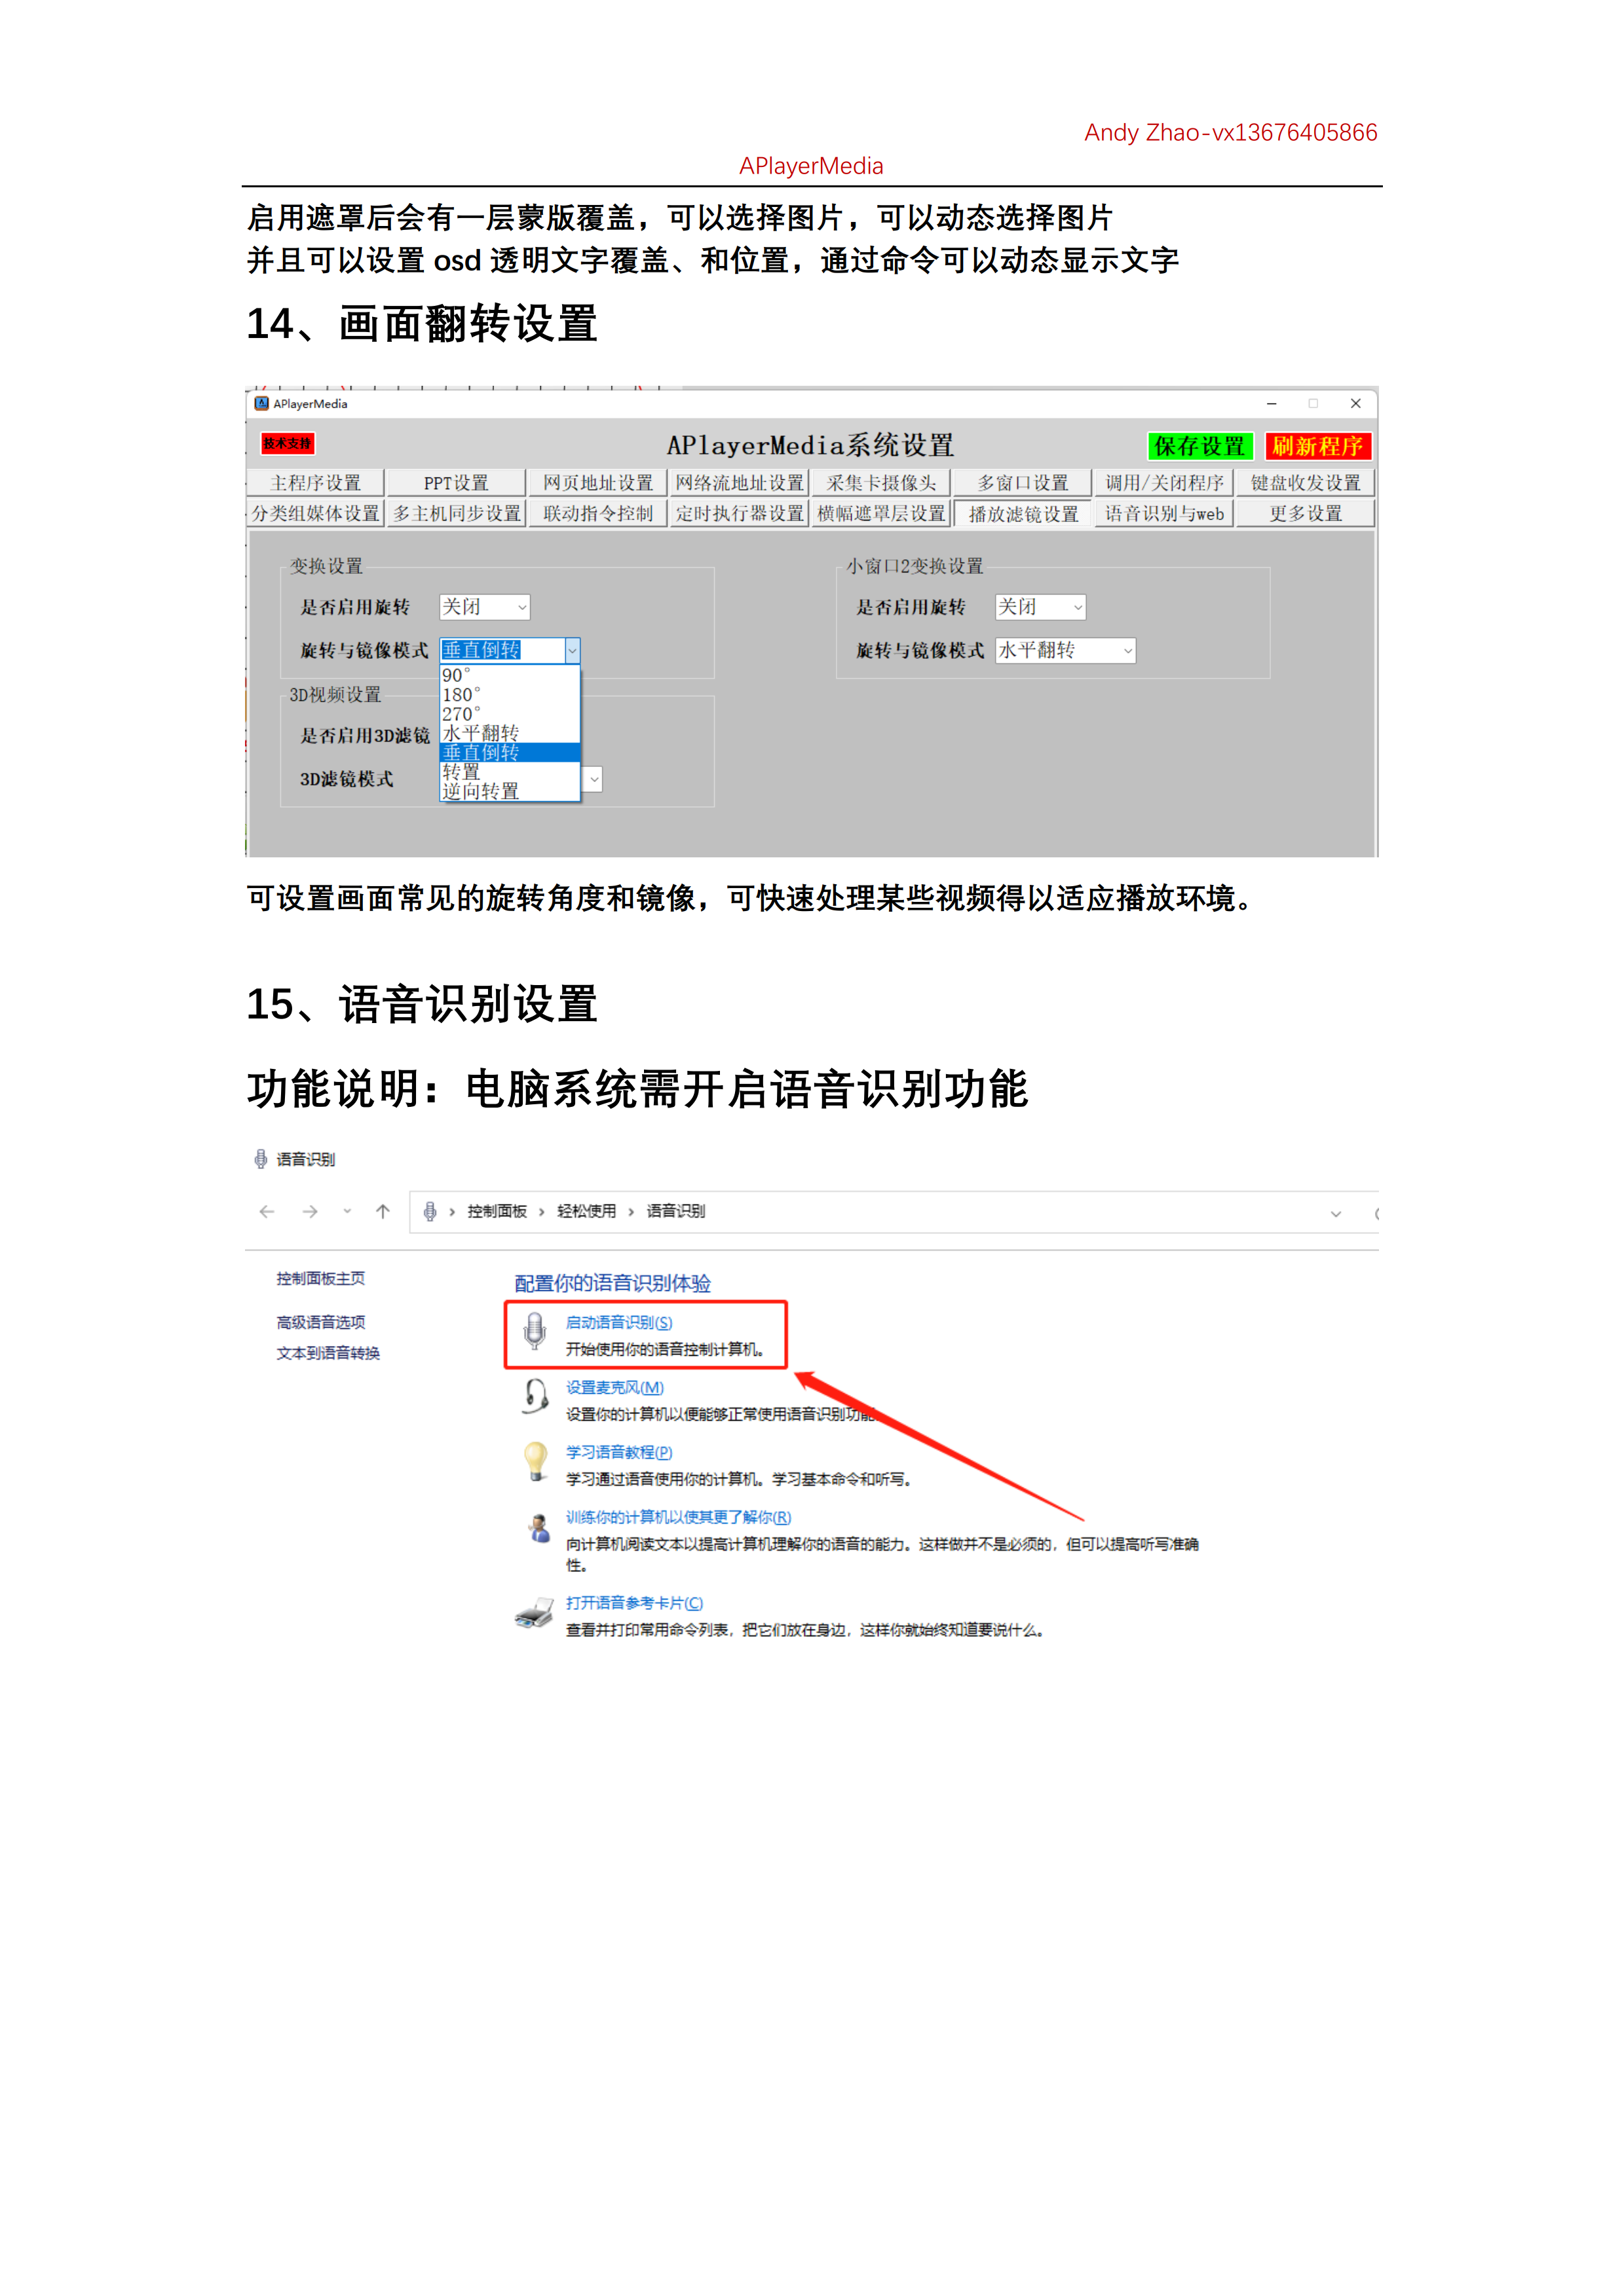Click the lightbulb icon beside 学习语音教程
The height and width of the screenshot is (2295, 1624).
coord(536,1461)
